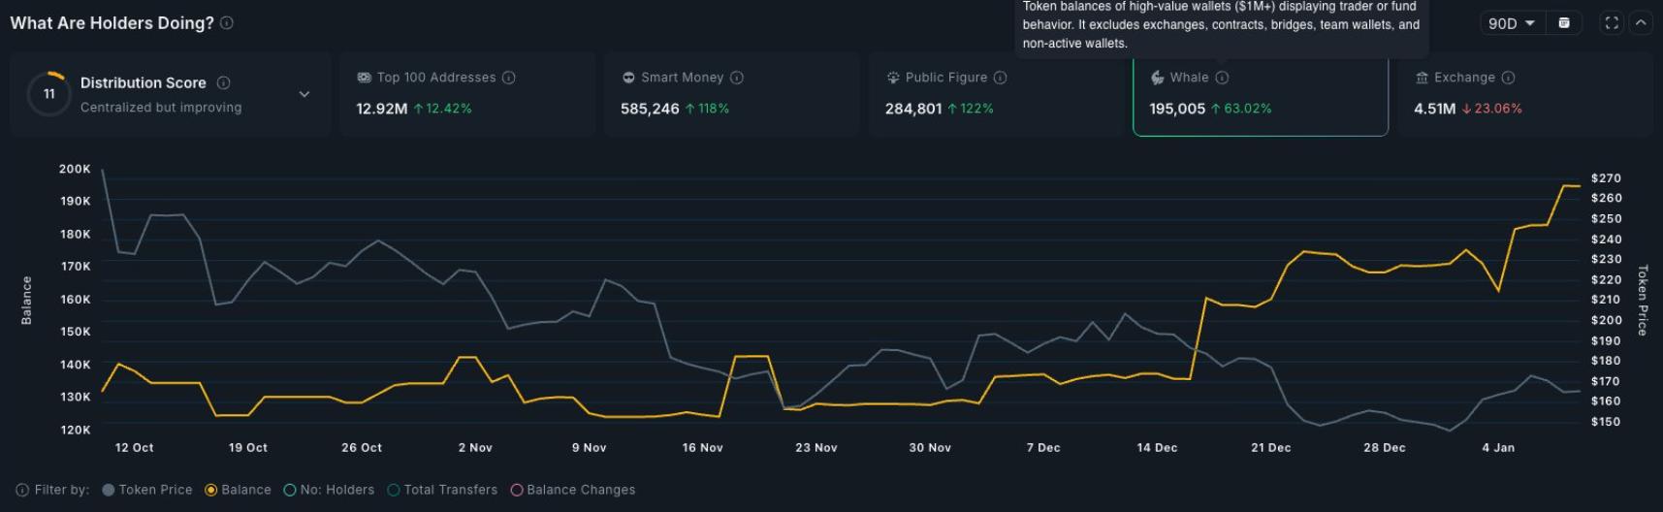This screenshot has height=512, width=1663.
Task: Select the Exchange card
Action: [1525, 94]
